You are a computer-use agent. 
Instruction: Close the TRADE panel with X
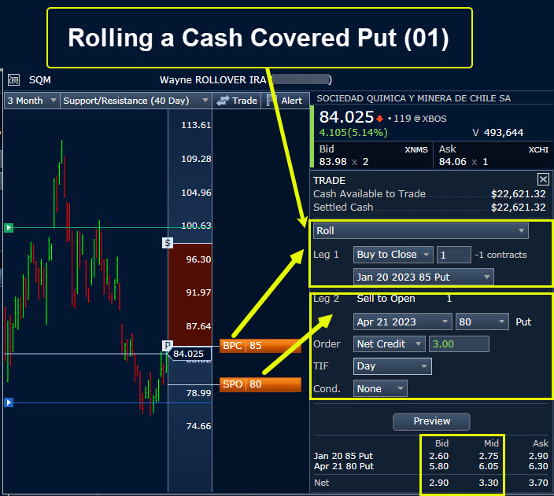tap(543, 179)
